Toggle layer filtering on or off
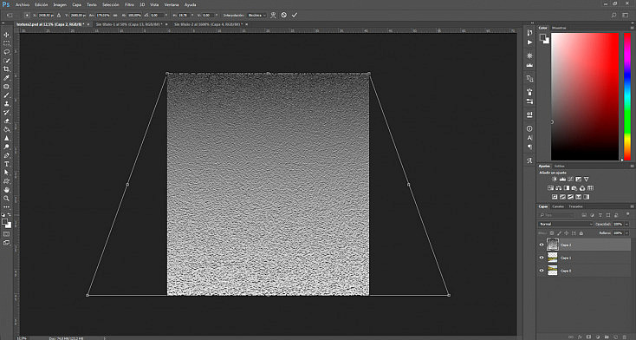The height and width of the screenshot is (340, 636). [628, 214]
